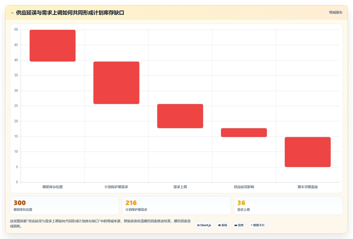Click the lightning icon beside the chart title

tap(12, 13)
